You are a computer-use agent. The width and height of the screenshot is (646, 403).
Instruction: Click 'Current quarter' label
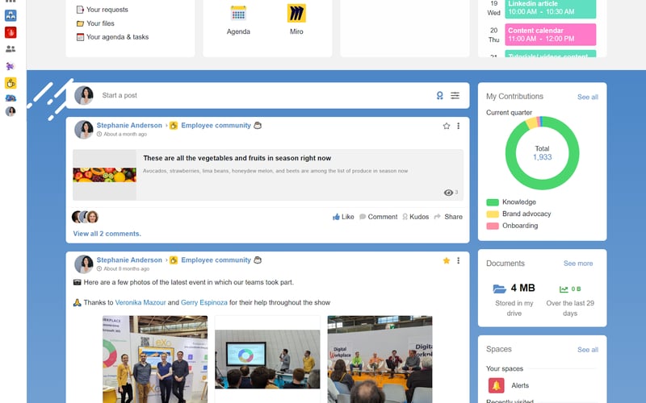click(x=509, y=113)
